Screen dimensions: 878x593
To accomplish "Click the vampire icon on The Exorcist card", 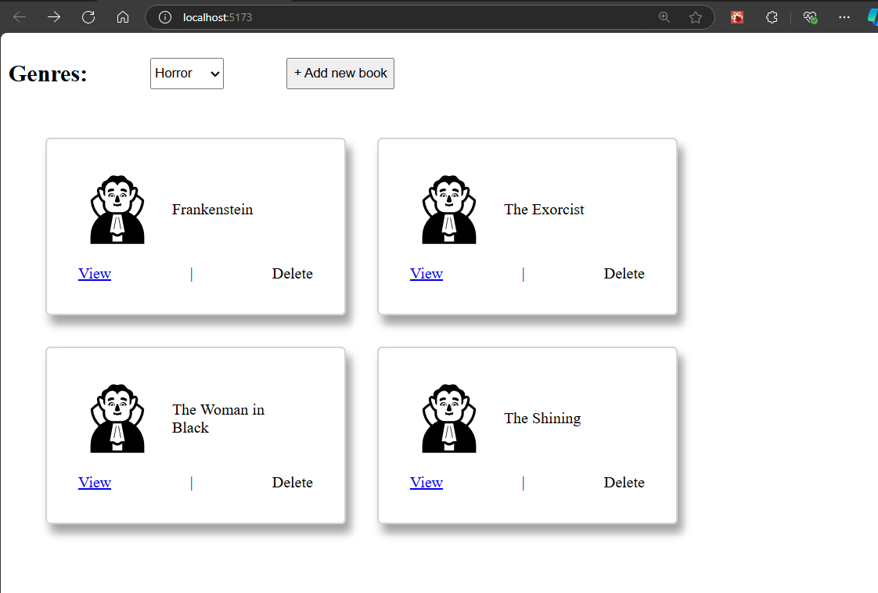I will click(449, 210).
